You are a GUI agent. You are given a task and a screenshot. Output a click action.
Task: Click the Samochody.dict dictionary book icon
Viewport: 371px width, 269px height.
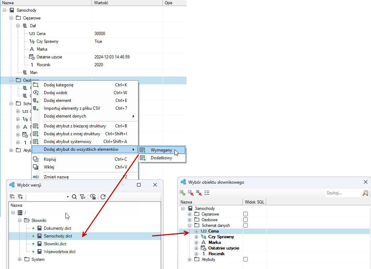click(40, 236)
